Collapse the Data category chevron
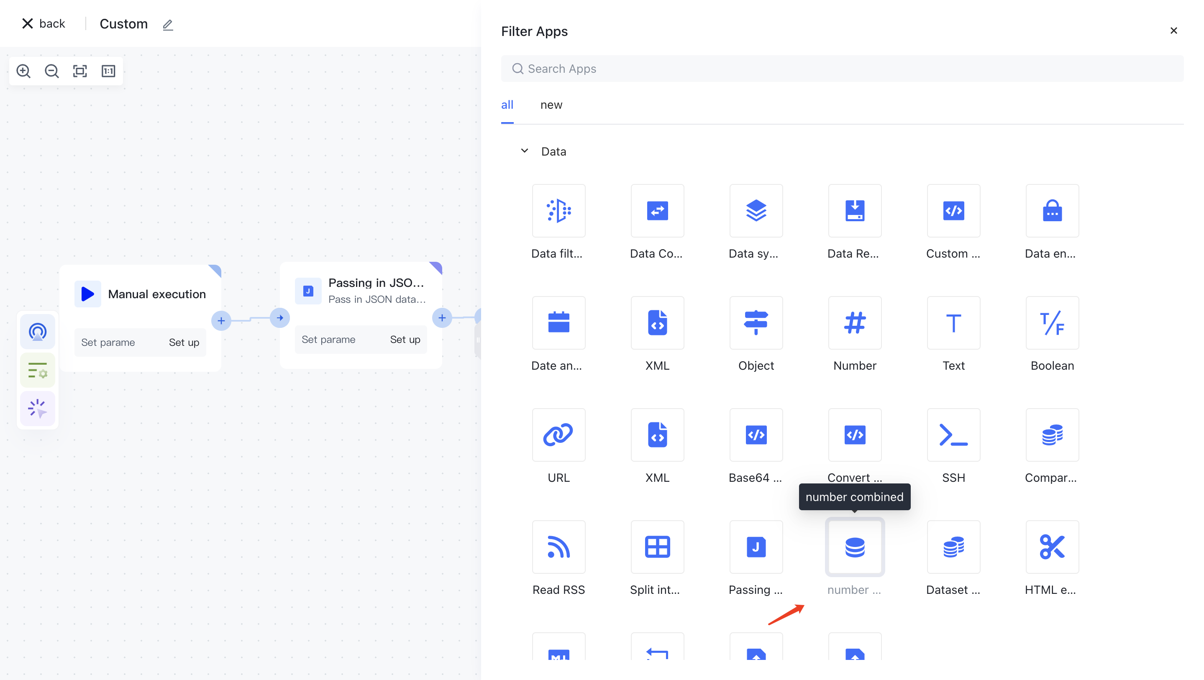This screenshot has width=1204, height=680. (525, 151)
